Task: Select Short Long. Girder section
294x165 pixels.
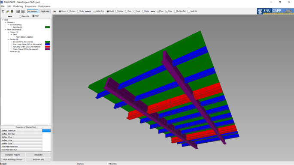Action: point(27,45)
